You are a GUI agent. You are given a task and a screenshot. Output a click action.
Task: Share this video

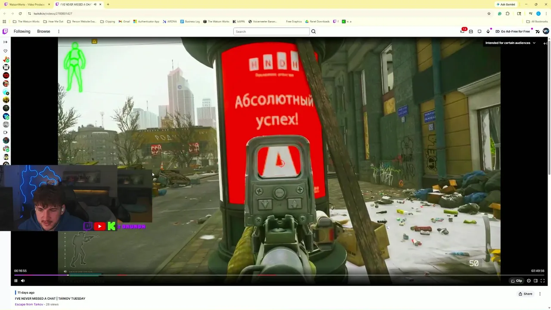pos(525,294)
